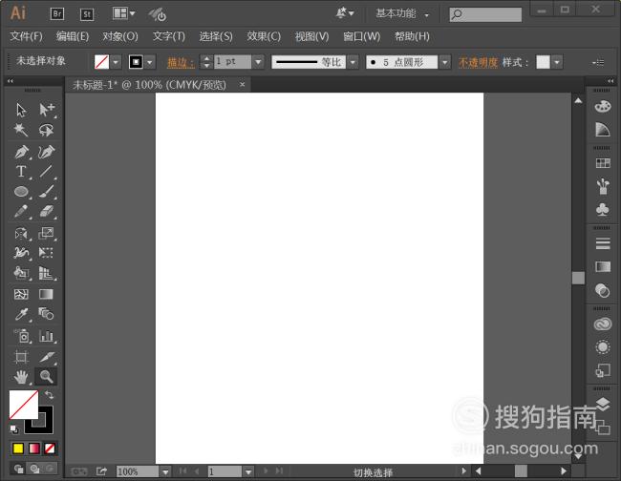Open the 对象(O) menu
Image resolution: width=621 pixels, height=481 pixels.
tap(120, 36)
